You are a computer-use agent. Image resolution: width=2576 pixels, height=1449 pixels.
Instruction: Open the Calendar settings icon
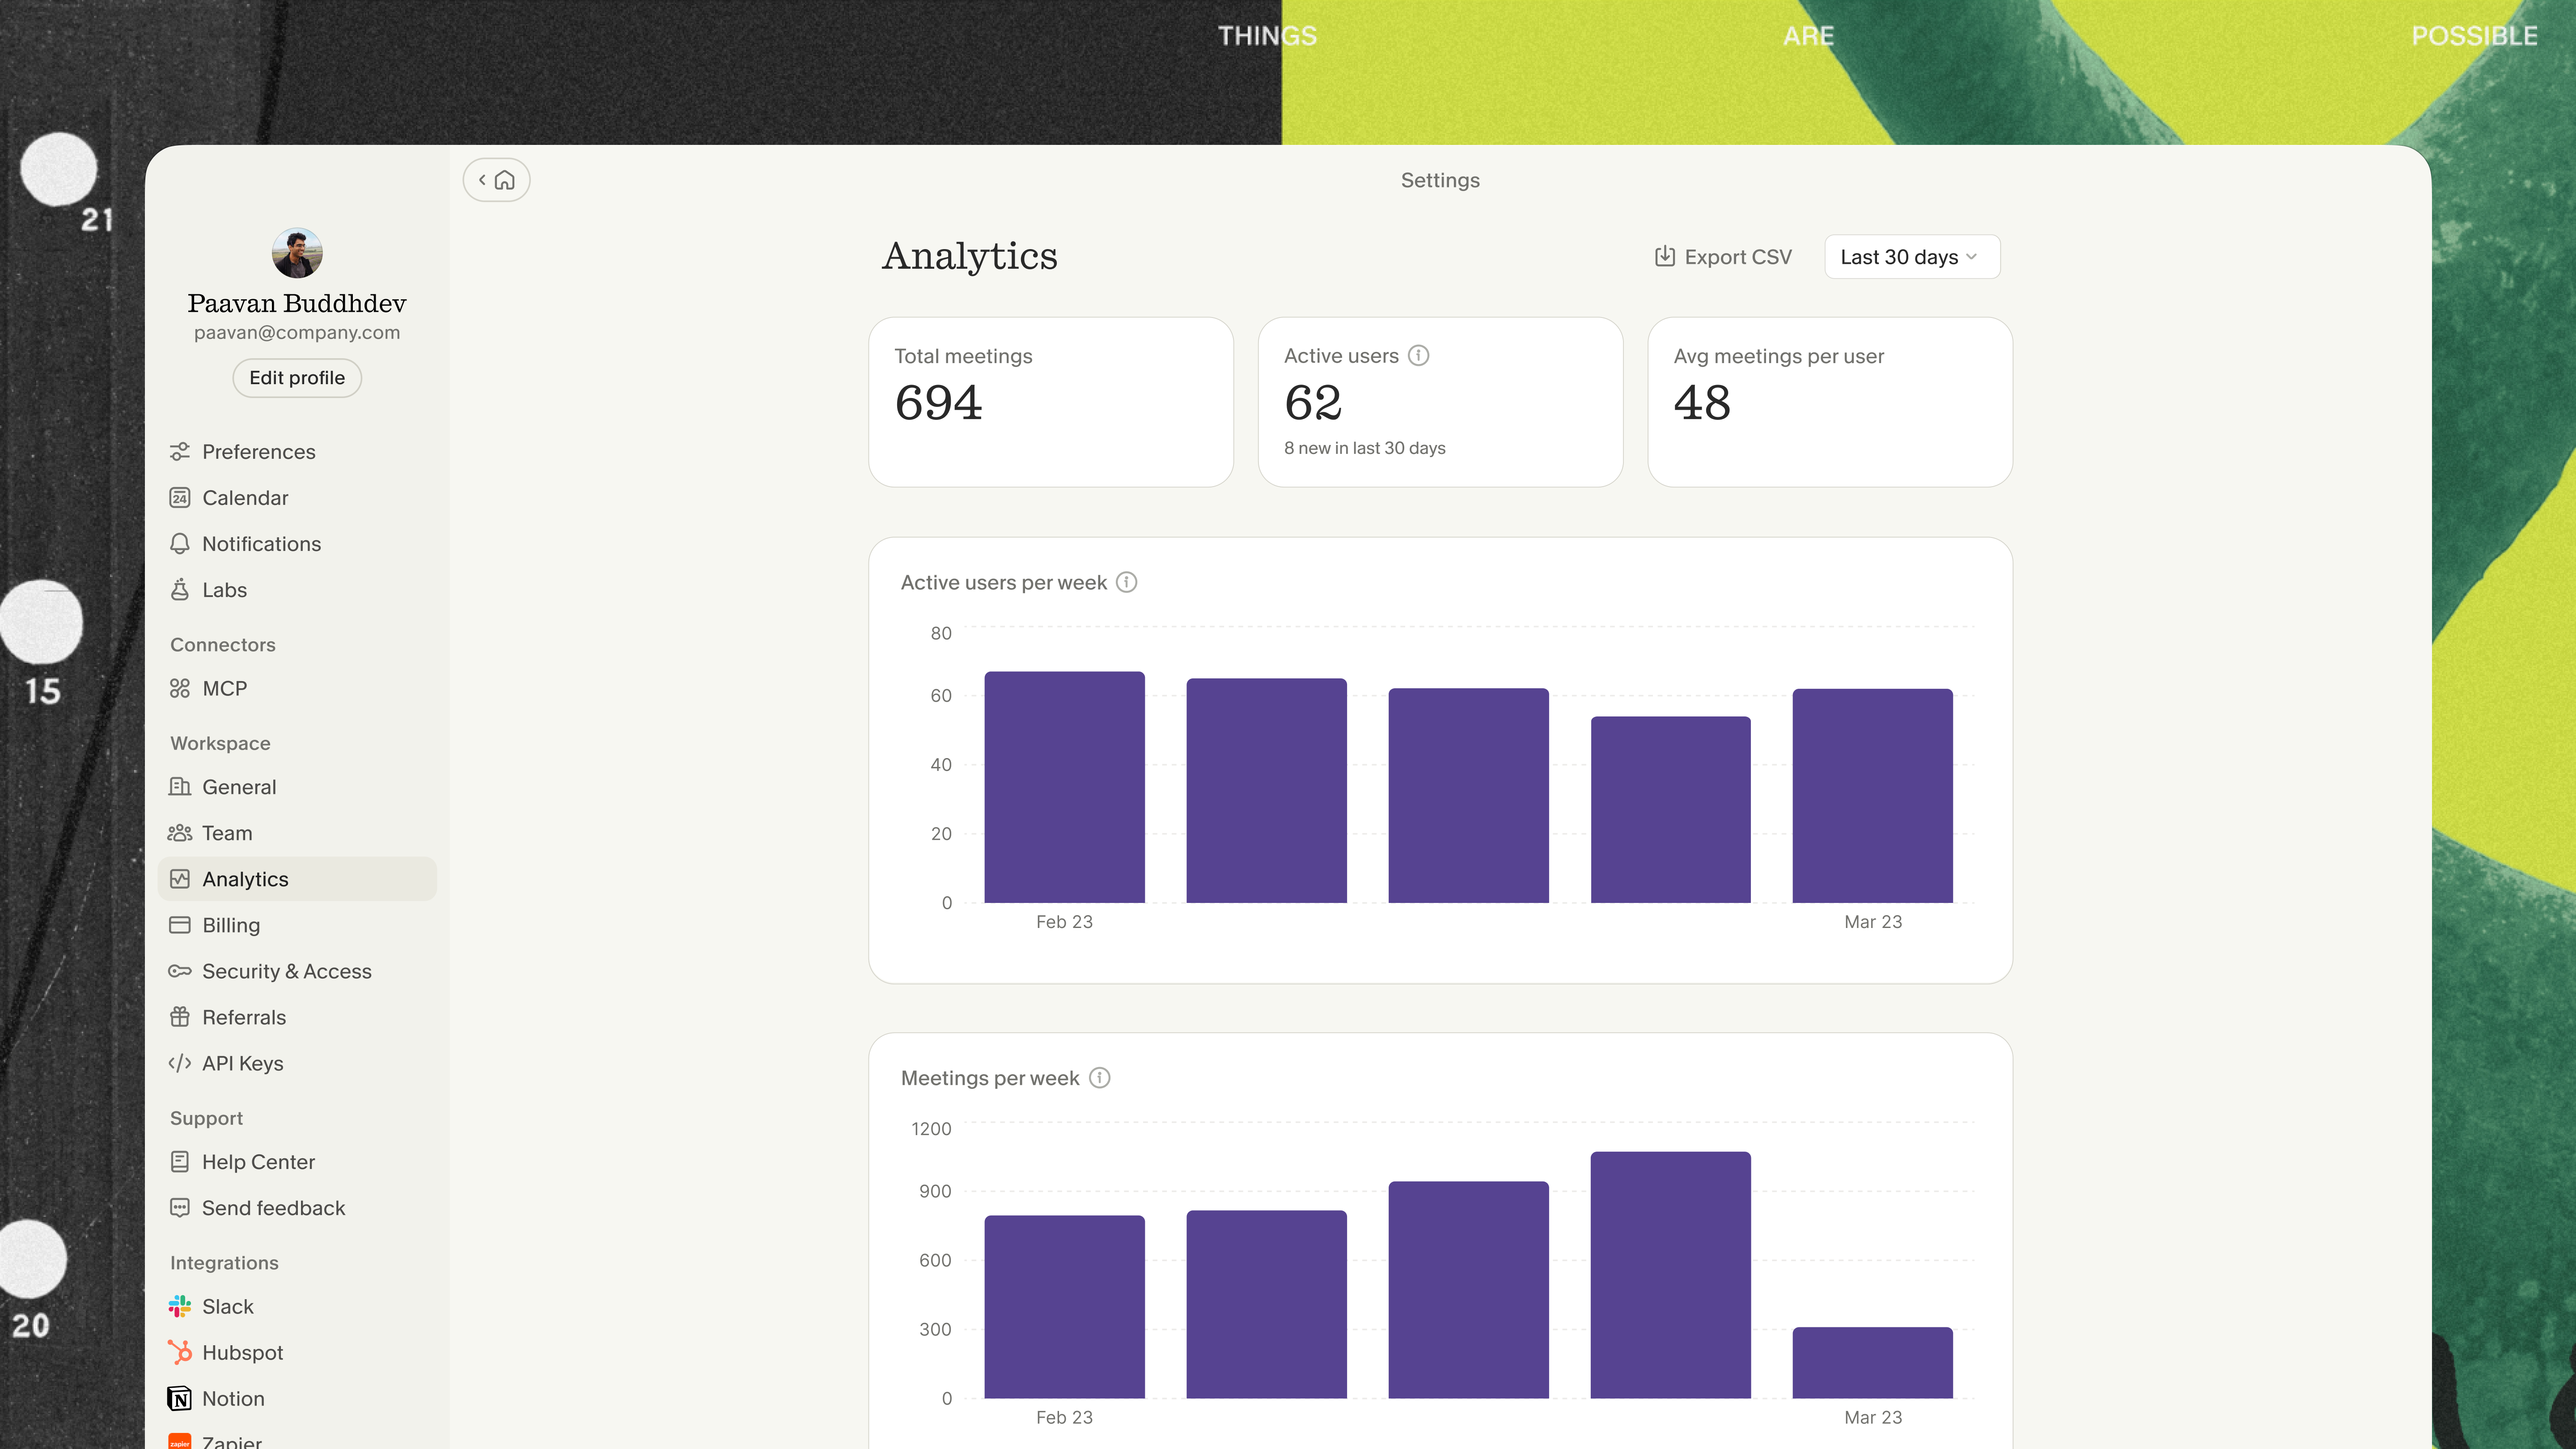point(180,497)
